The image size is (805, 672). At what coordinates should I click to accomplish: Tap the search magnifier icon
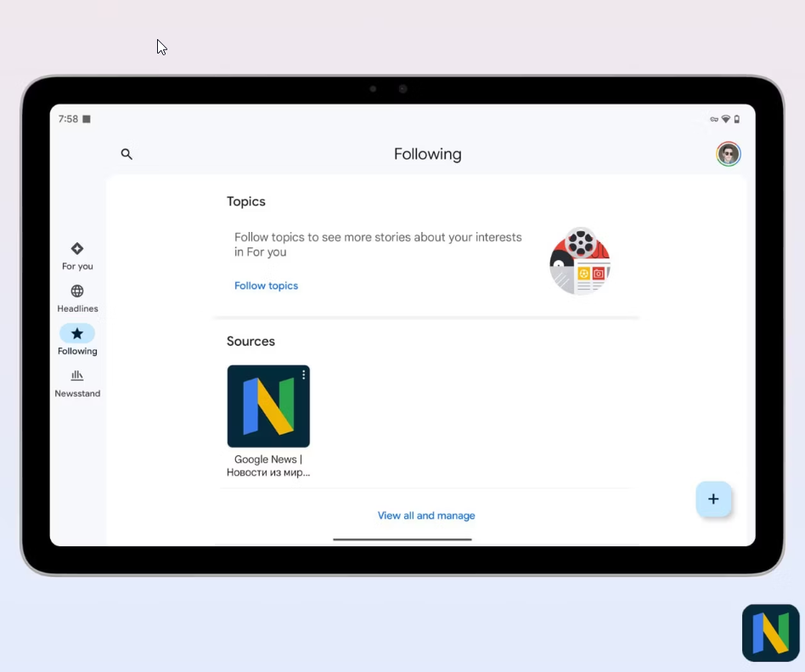pos(127,154)
